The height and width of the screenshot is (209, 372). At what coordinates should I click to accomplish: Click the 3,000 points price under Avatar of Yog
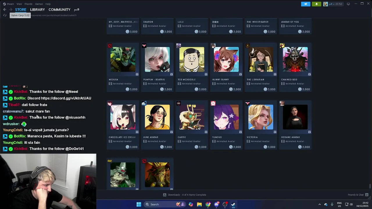[304, 31]
